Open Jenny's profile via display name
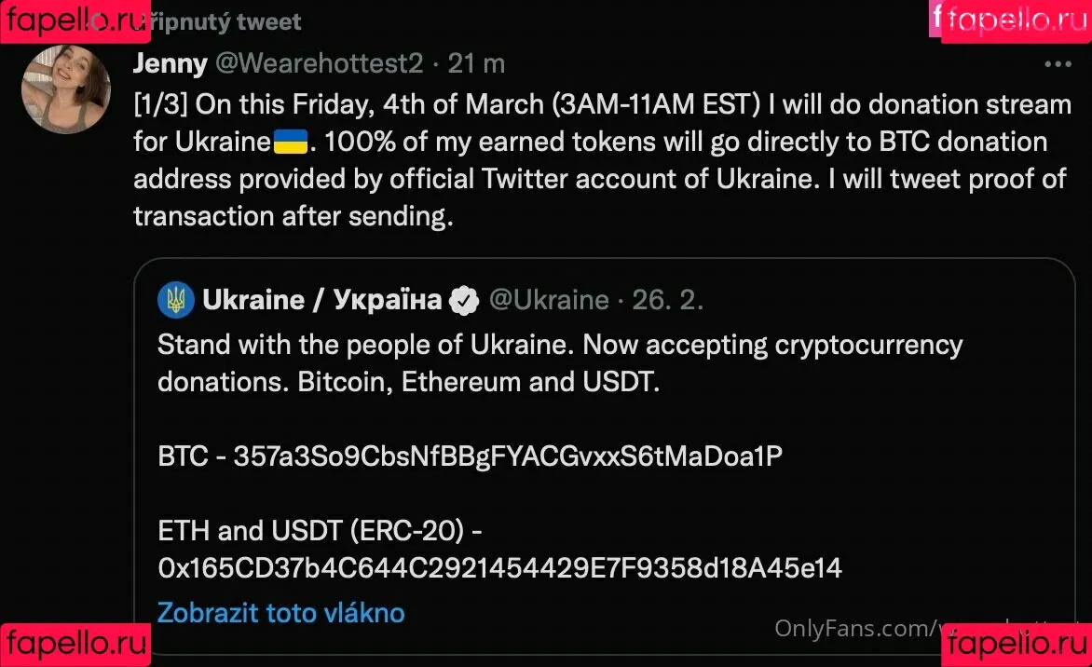This screenshot has width=1092, height=667. [170, 63]
